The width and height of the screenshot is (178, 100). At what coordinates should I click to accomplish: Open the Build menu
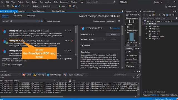coord(27,2)
